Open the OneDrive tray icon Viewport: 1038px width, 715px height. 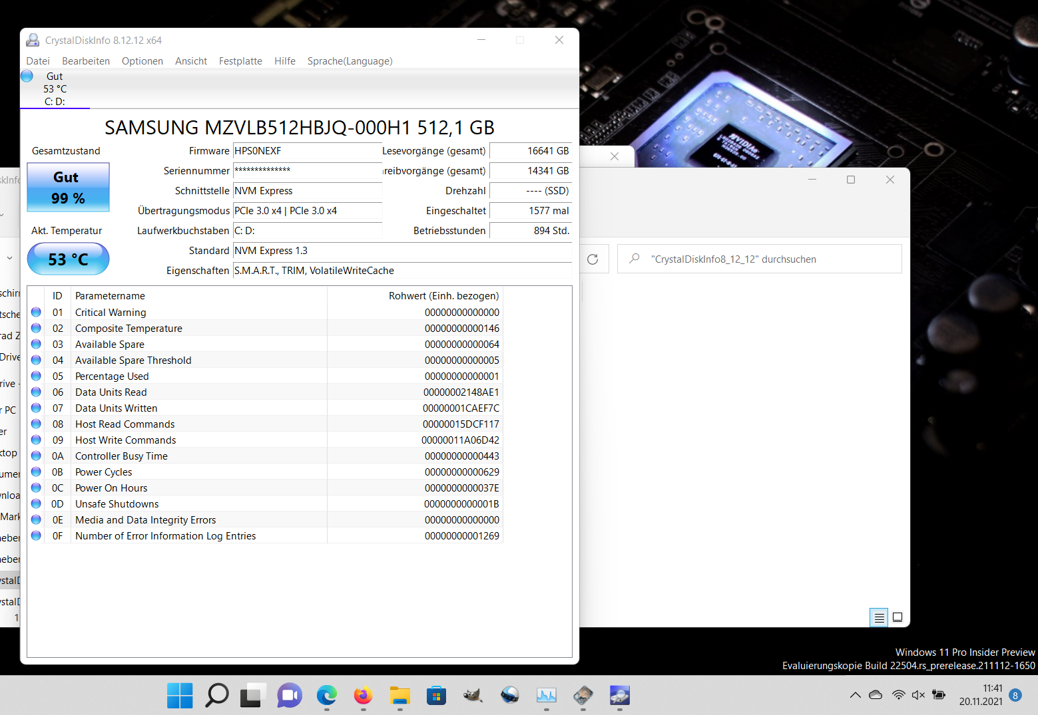(x=876, y=695)
